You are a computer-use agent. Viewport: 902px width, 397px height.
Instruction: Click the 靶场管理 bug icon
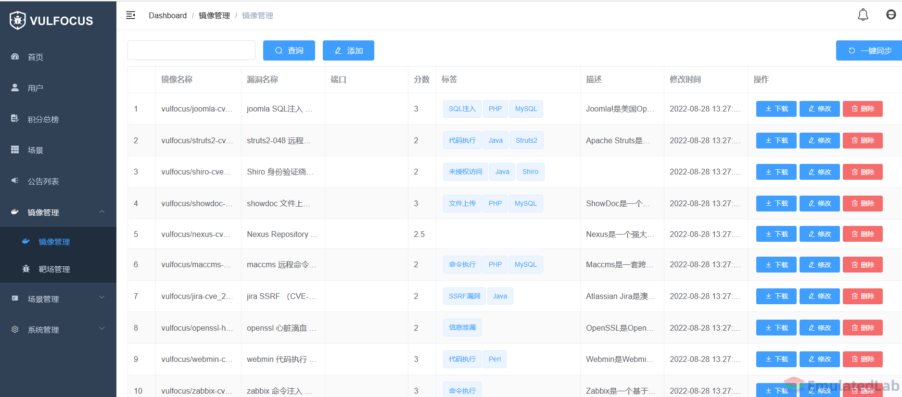[26, 269]
